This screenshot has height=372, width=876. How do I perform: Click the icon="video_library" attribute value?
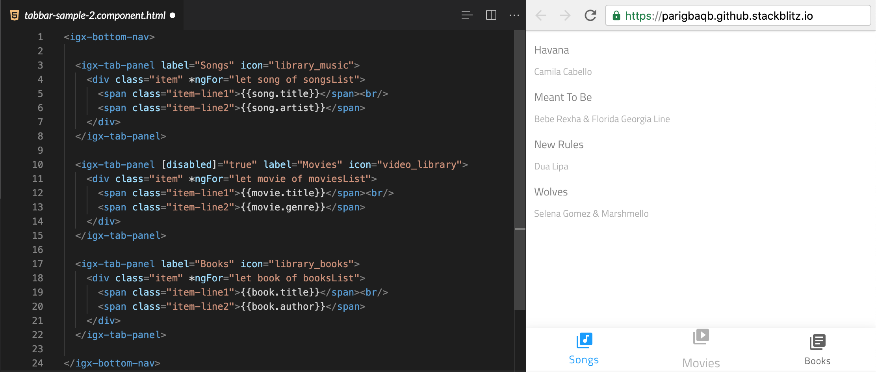[419, 165]
